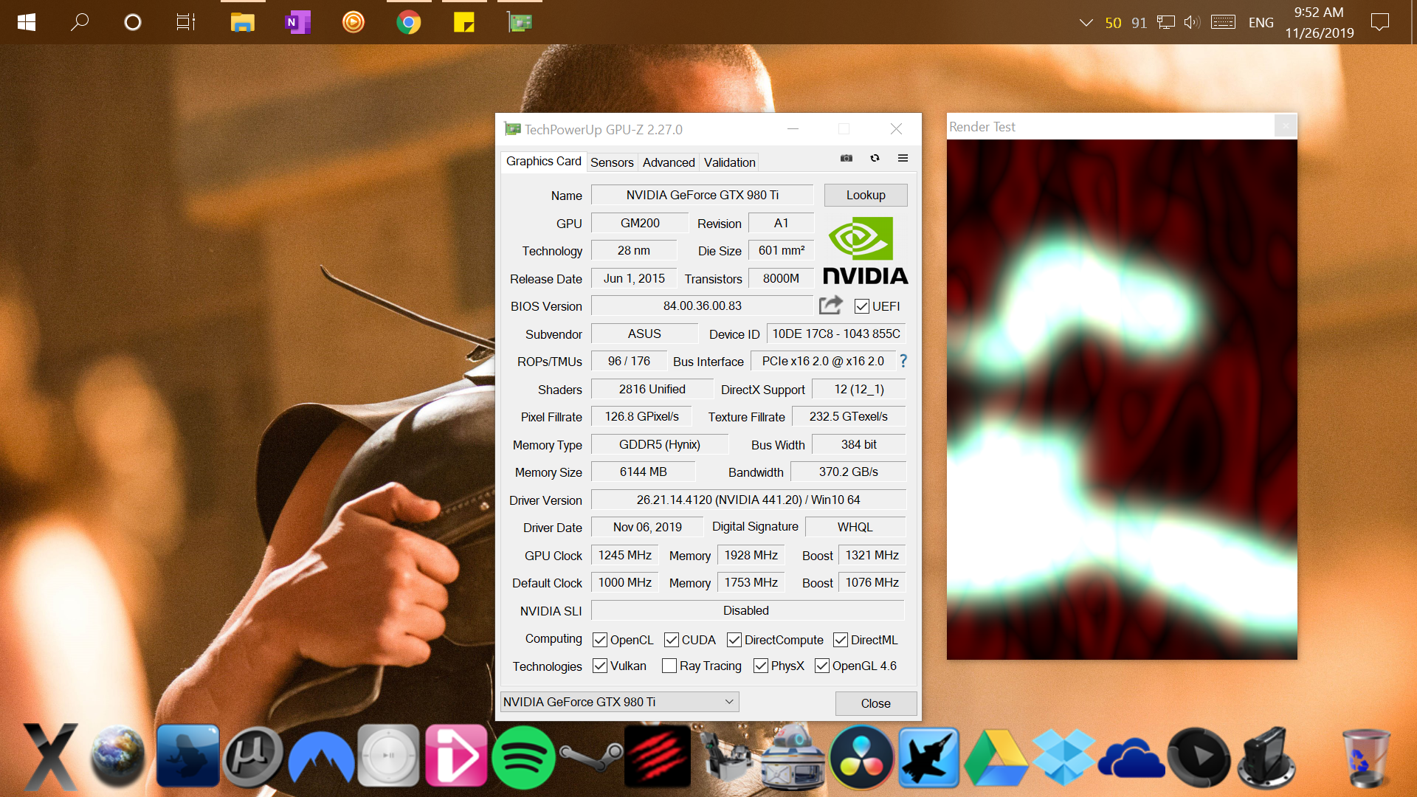Click the Render Test canvas
This screenshot has width=1417, height=797.
[1122, 399]
